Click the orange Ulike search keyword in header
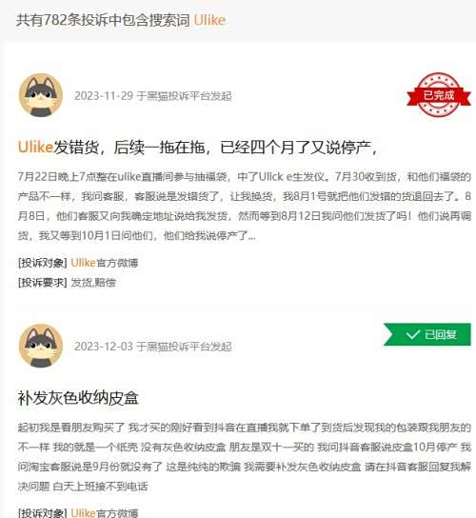Viewport: 476px width, 518px height. [209, 20]
